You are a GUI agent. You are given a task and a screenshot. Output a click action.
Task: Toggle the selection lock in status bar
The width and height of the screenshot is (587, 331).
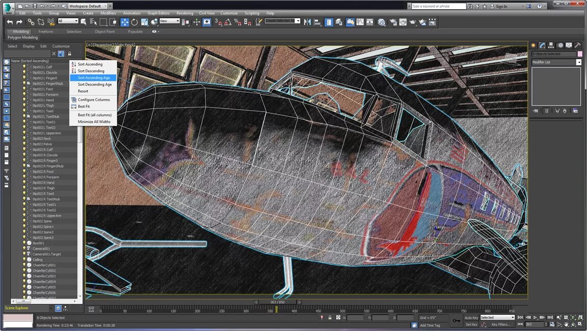pos(330,317)
